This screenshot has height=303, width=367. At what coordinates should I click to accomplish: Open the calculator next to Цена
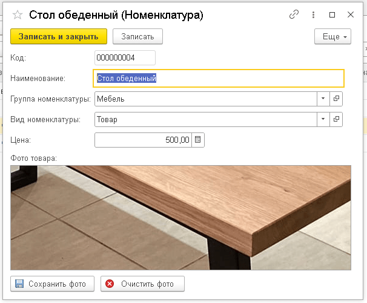[198, 140]
